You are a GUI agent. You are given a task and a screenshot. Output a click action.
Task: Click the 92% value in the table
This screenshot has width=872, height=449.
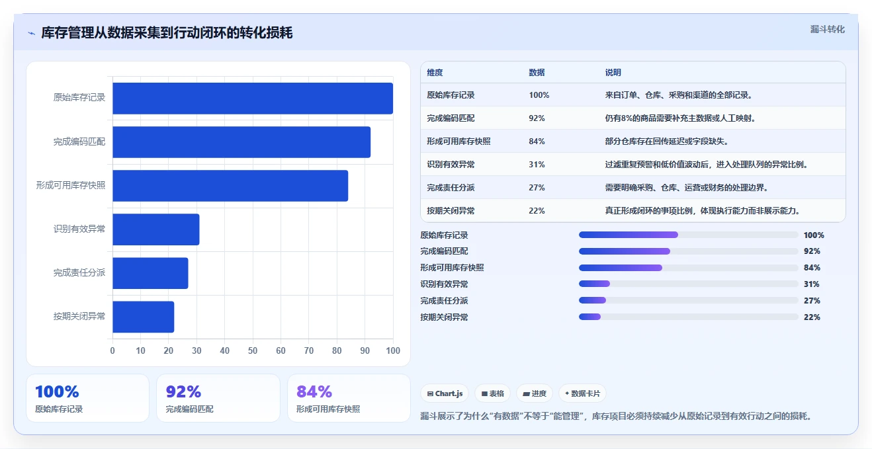tap(537, 118)
